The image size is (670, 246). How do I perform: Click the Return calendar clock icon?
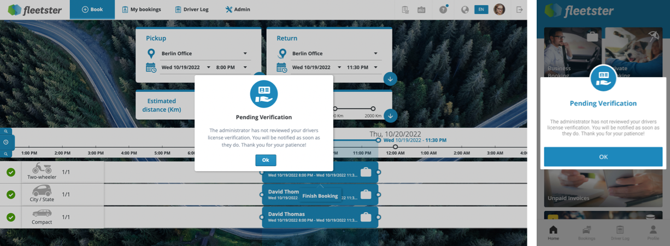[282, 68]
